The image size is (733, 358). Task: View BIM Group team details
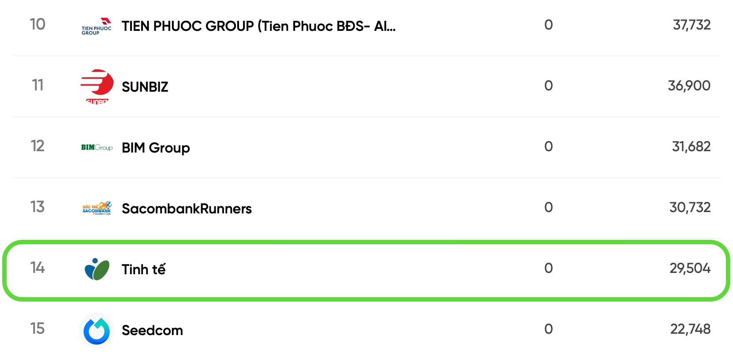pos(156,148)
